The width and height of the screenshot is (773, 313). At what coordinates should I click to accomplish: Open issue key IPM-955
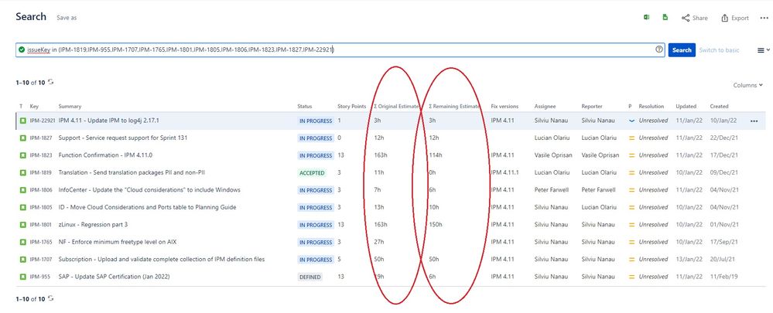[39, 277]
